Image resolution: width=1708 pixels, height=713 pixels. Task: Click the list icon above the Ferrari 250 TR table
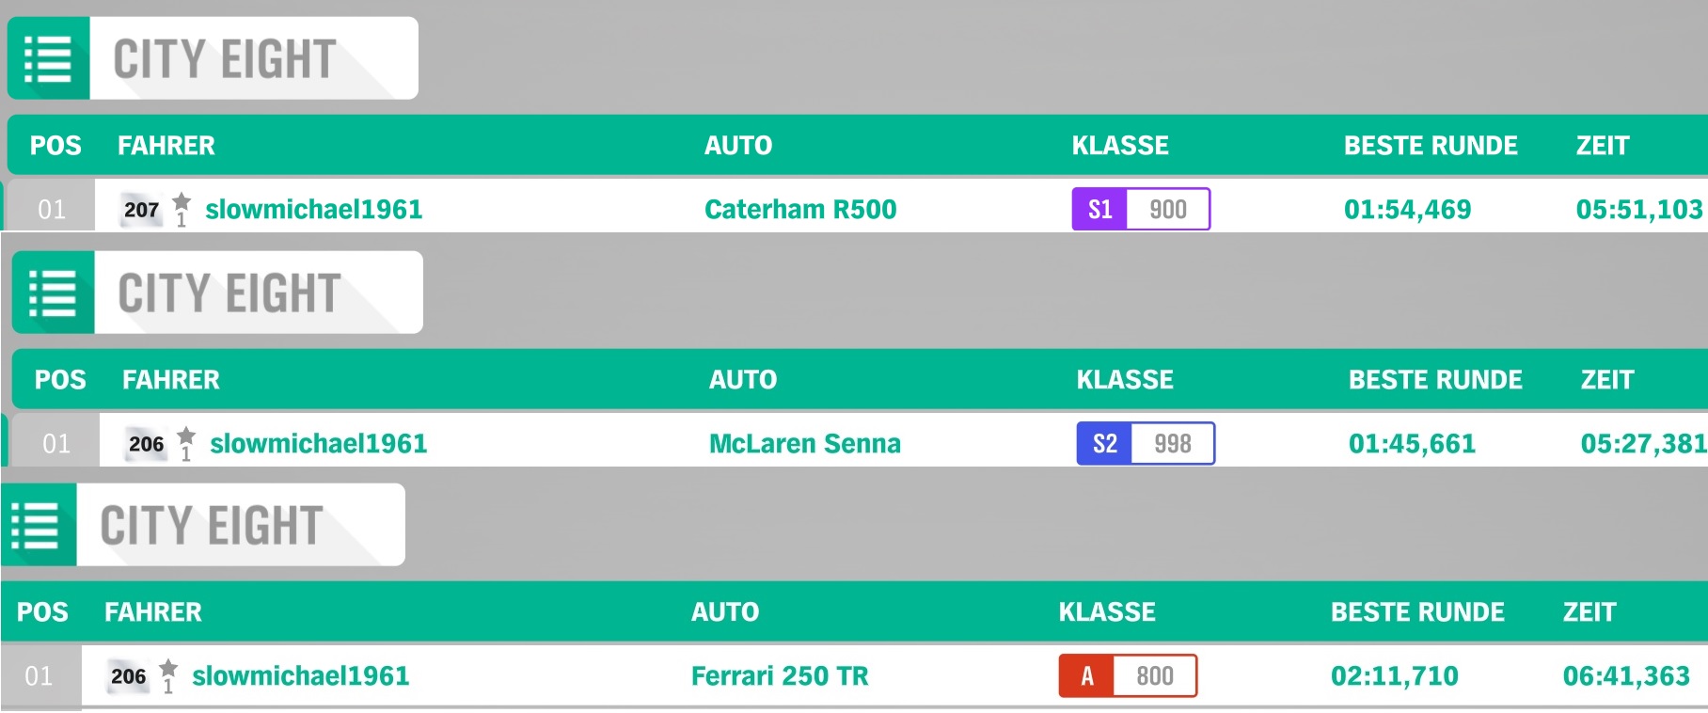click(x=36, y=525)
